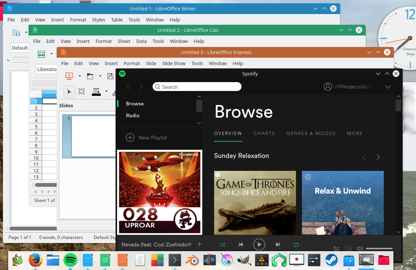This screenshot has width=416, height=270.
Task: Expand the Impress line color dropdown arrow
Action: [106, 91]
